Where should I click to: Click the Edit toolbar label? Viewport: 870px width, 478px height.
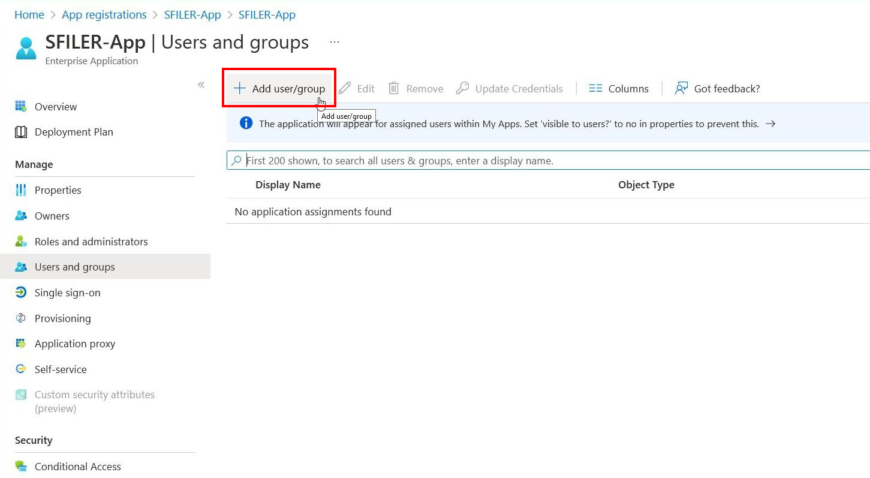[x=366, y=89]
